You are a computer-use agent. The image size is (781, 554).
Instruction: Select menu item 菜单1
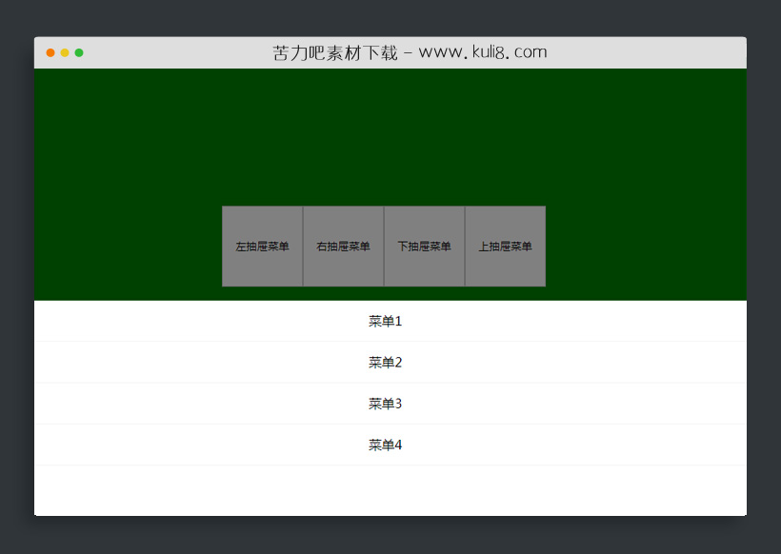coord(385,321)
